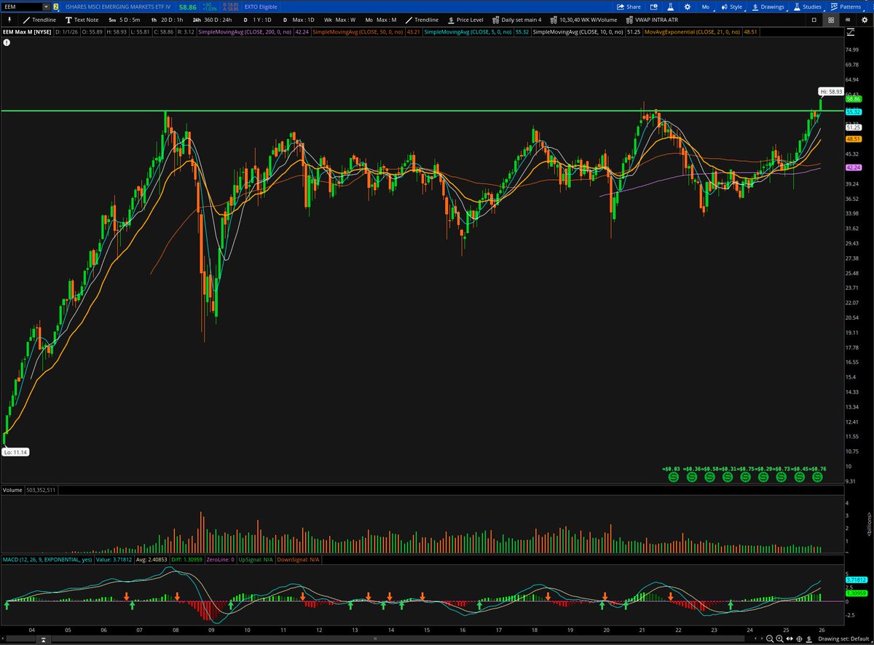Load the 10,30,40 WK W/Volume study set
This screenshot has height=645, width=874.
(x=583, y=20)
